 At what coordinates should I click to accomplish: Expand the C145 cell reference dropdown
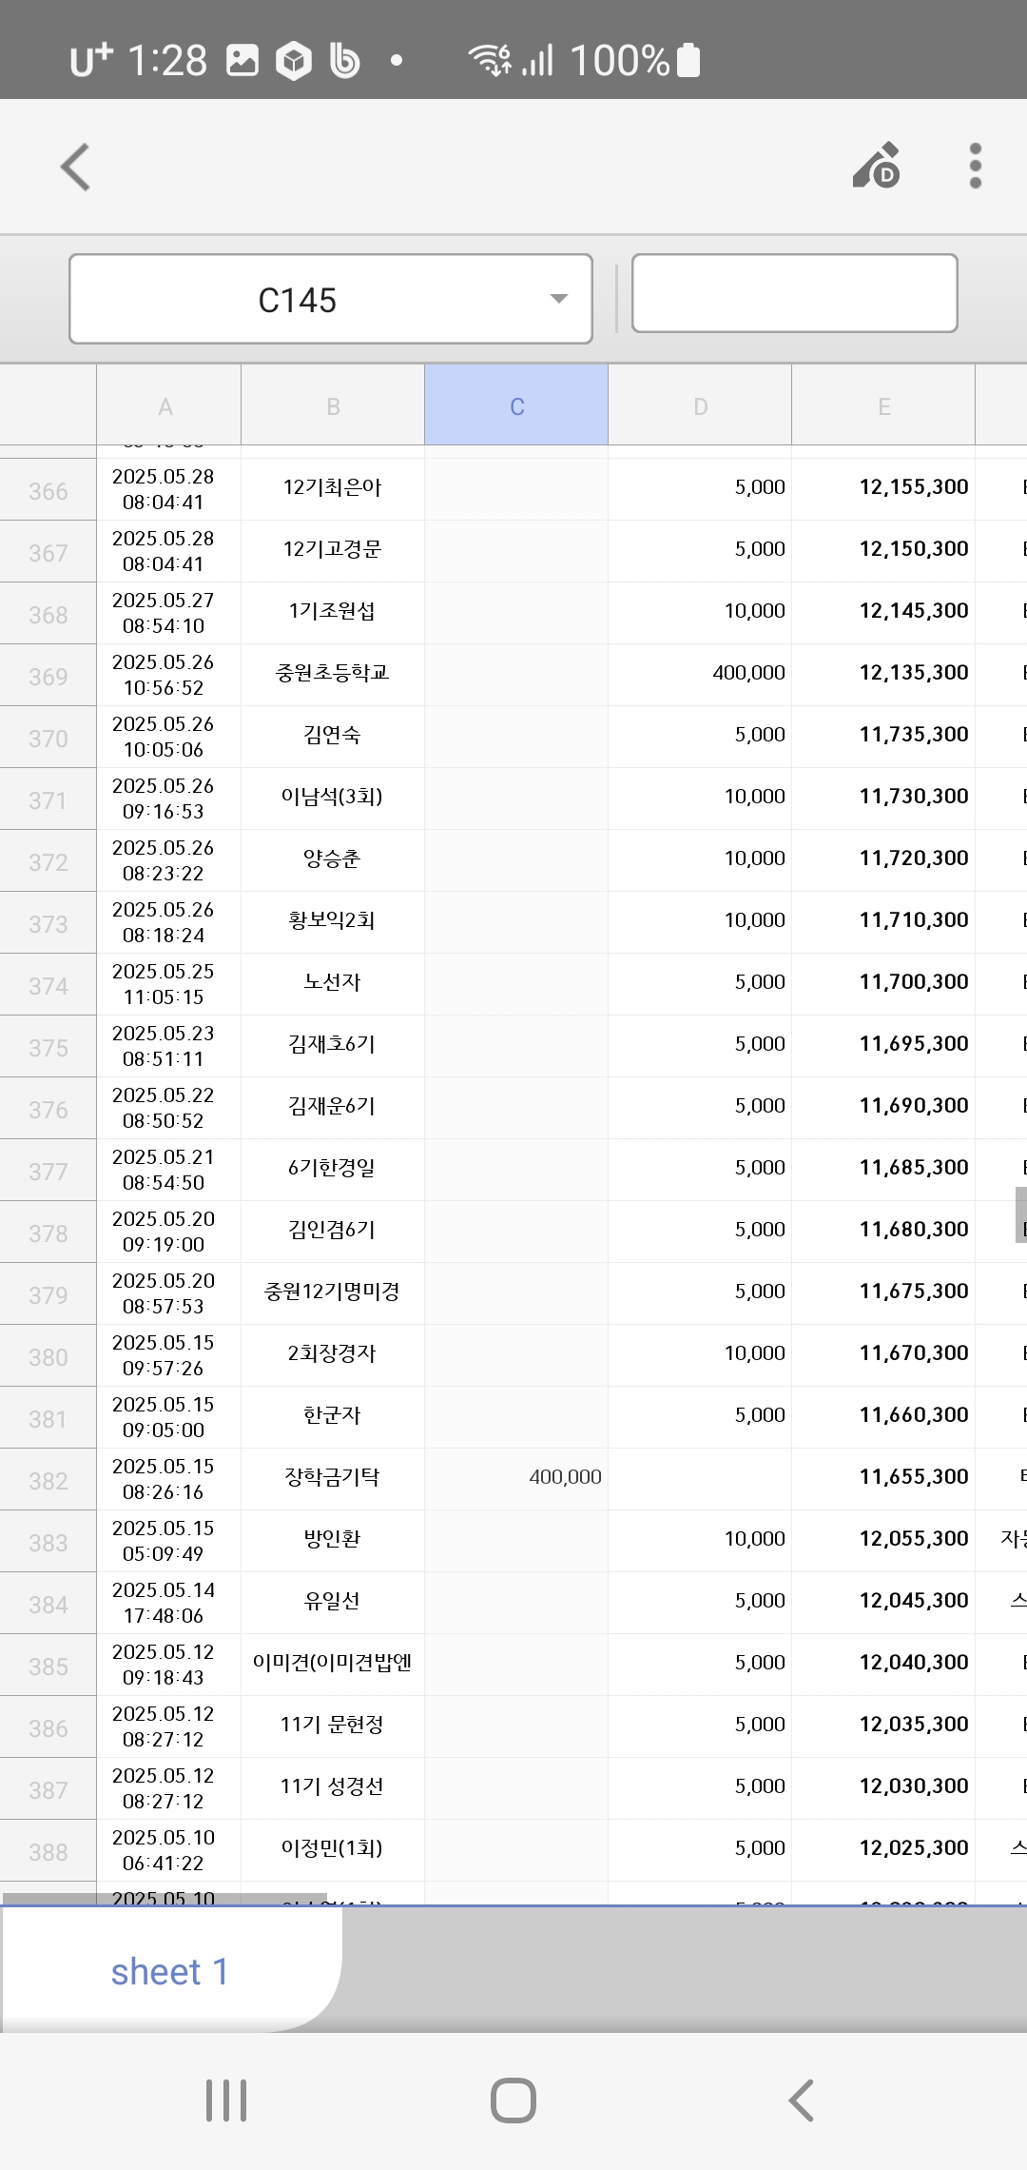(x=559, y=299)
